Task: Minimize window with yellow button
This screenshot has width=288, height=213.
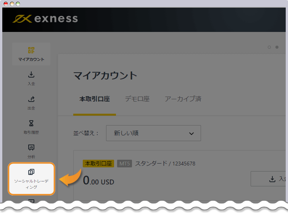Action: point(12,4)
